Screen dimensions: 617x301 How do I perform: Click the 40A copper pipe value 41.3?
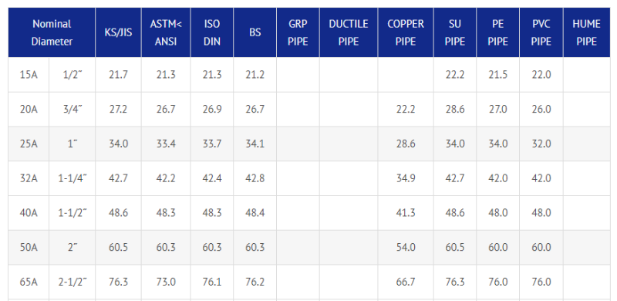tap(406, 213)
